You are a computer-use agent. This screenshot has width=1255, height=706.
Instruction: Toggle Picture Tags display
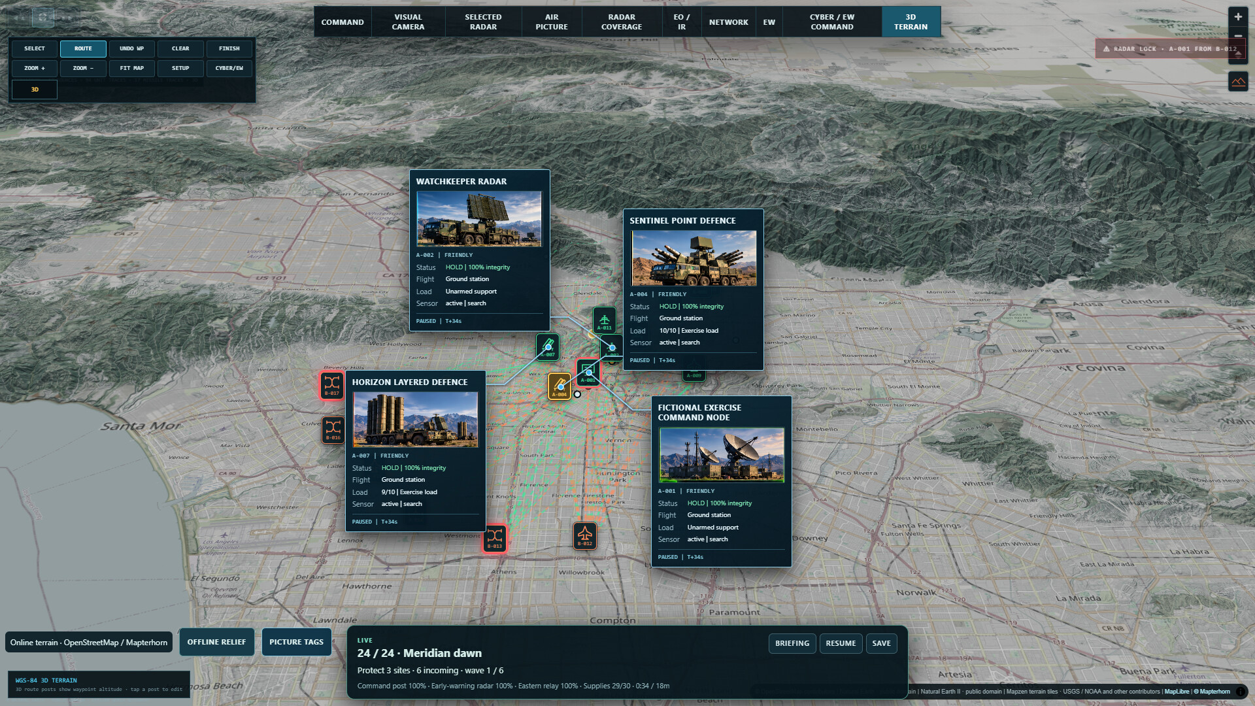[296, 642]
